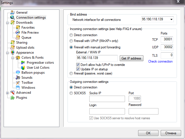Screen dimensions: 185x139
Task: Click the Sharing folder icon
Action: 13,43
